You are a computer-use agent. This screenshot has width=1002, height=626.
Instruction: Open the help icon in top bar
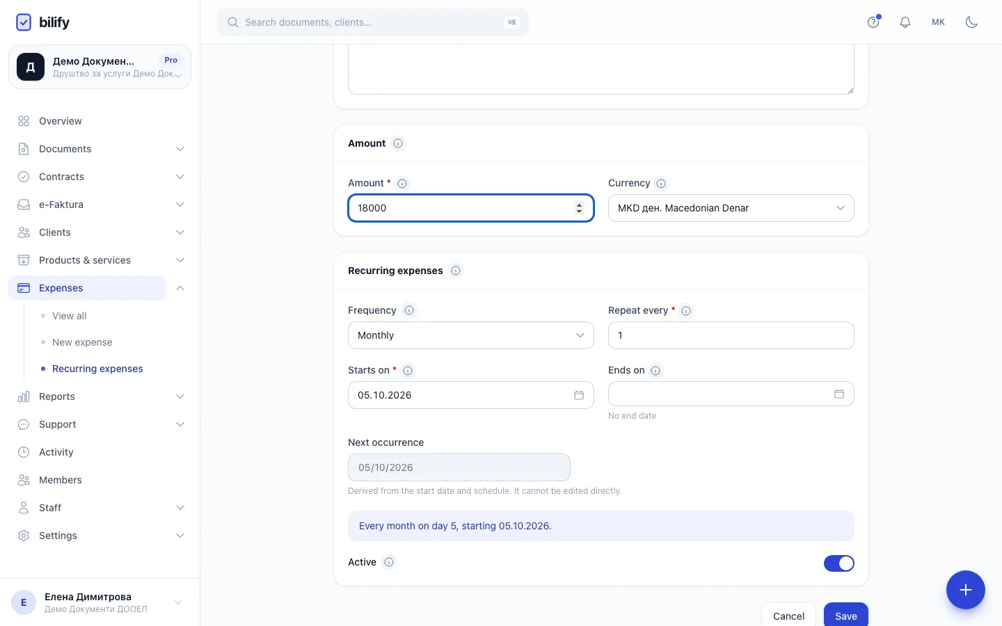click(873, 22)
